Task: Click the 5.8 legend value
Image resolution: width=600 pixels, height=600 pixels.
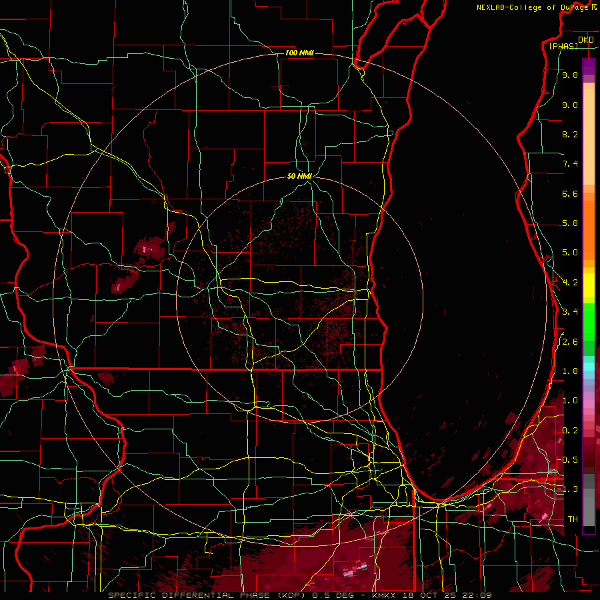Action: [x=570, y=223]
